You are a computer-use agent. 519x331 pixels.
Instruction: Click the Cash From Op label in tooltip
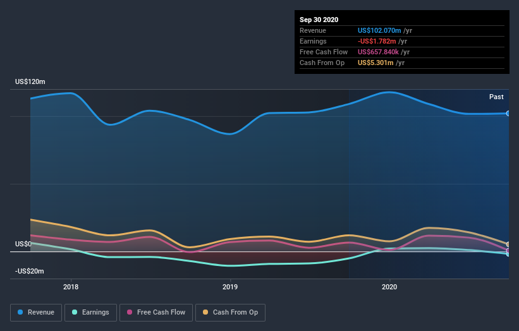pos(322,63)
